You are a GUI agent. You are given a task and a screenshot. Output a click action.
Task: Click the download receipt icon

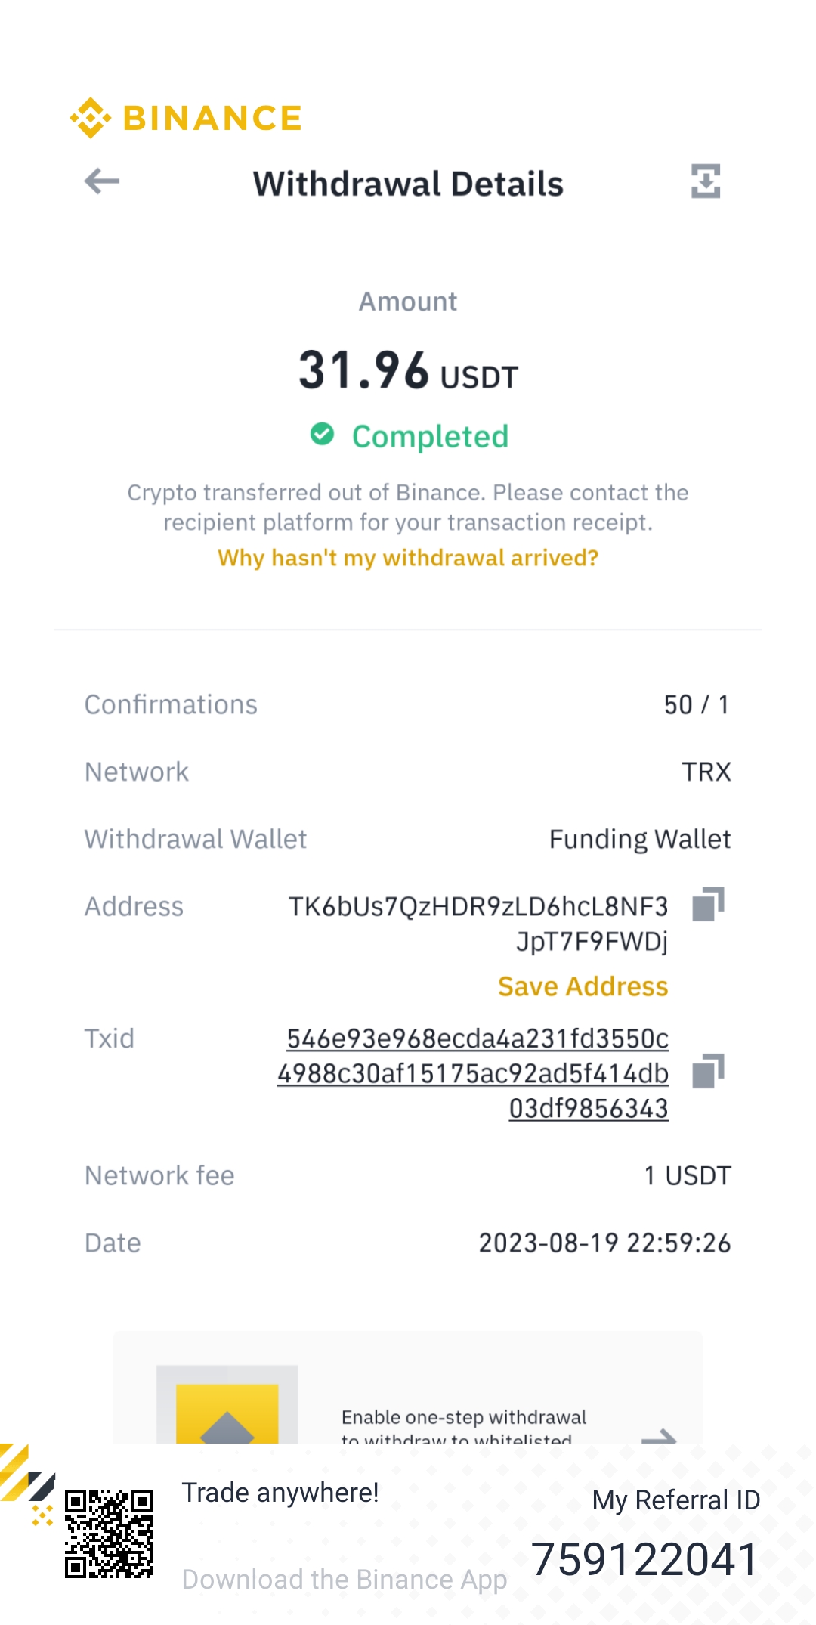coord(706,181)
